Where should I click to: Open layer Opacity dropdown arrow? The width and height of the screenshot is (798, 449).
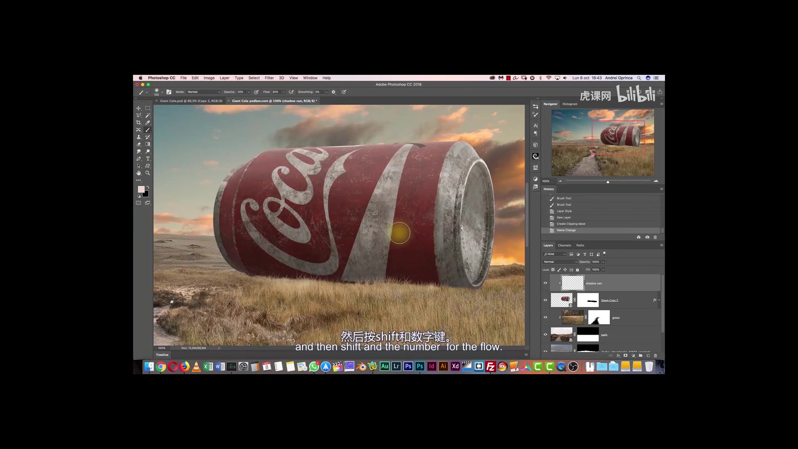tap(603, 262)
